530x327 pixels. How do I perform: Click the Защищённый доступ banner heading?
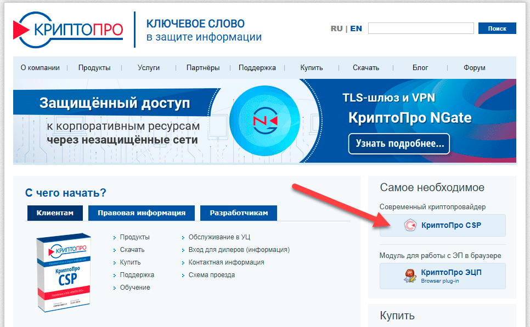pos(115,104)
